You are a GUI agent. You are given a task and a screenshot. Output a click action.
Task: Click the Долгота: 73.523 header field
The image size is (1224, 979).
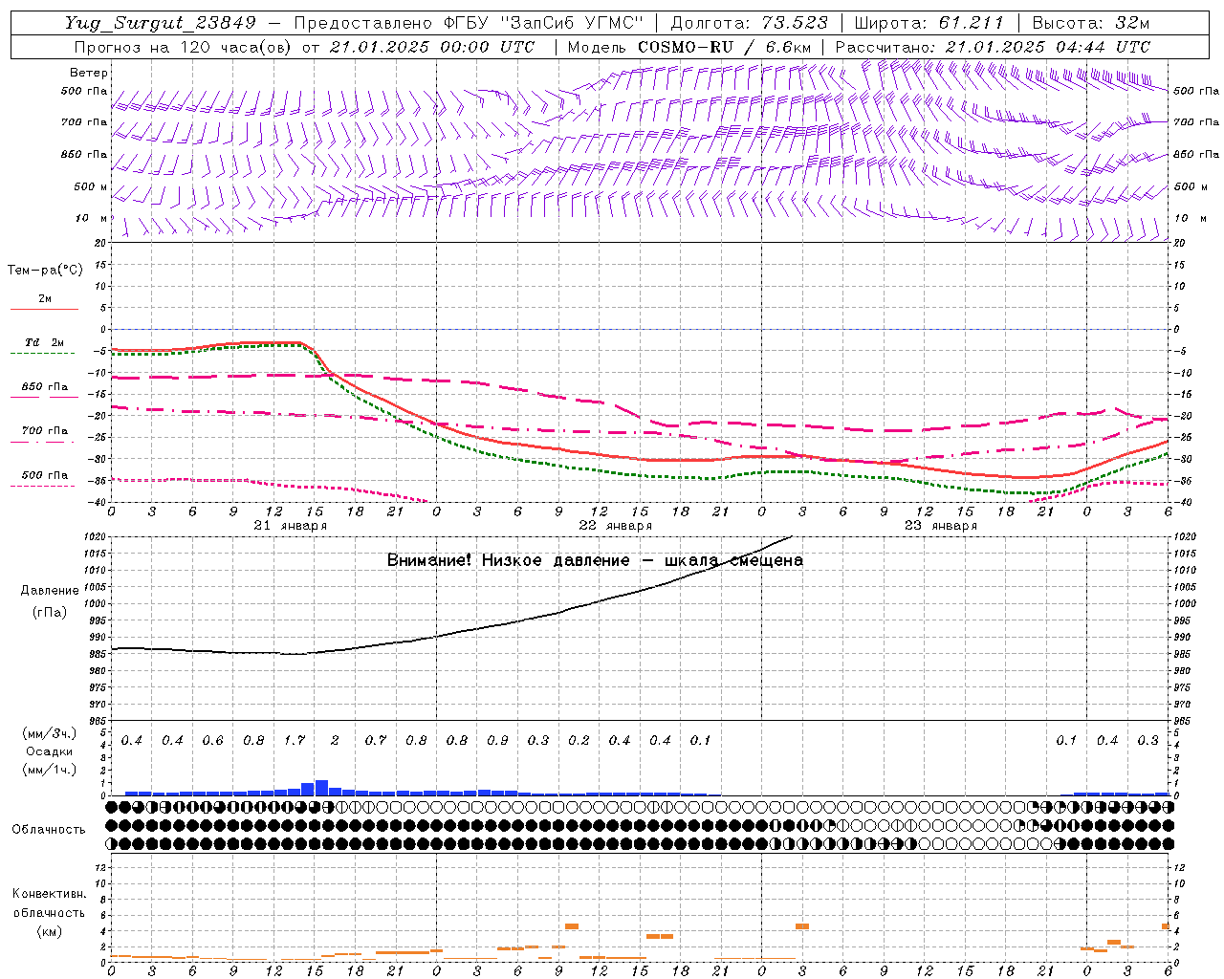click(750, 23)
